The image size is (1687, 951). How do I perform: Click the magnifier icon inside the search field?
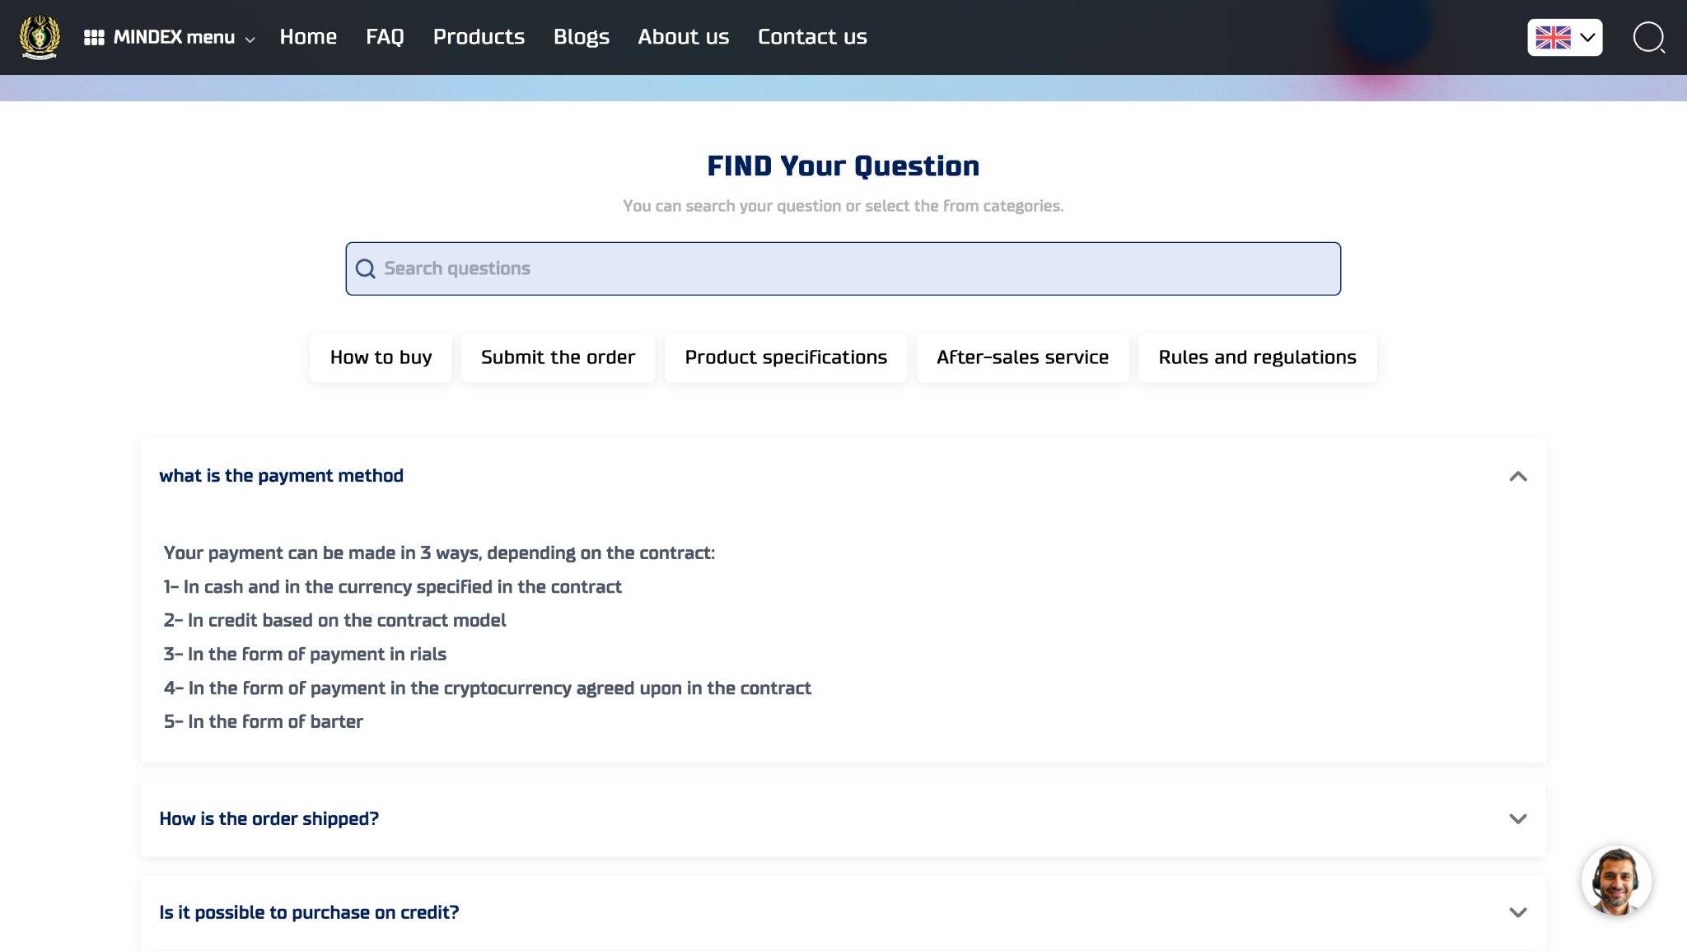tap(365, 269)
